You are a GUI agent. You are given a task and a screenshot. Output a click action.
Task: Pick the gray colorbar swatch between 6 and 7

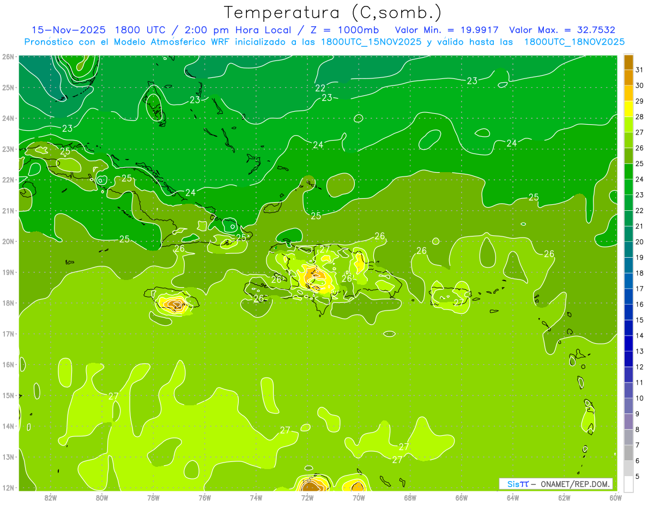click(x=628, y=453)
